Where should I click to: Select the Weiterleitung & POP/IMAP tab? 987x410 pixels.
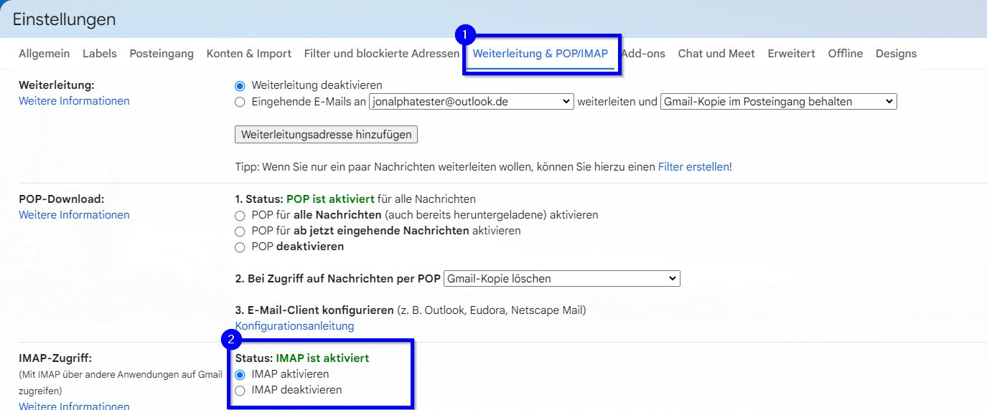[540, 54]
